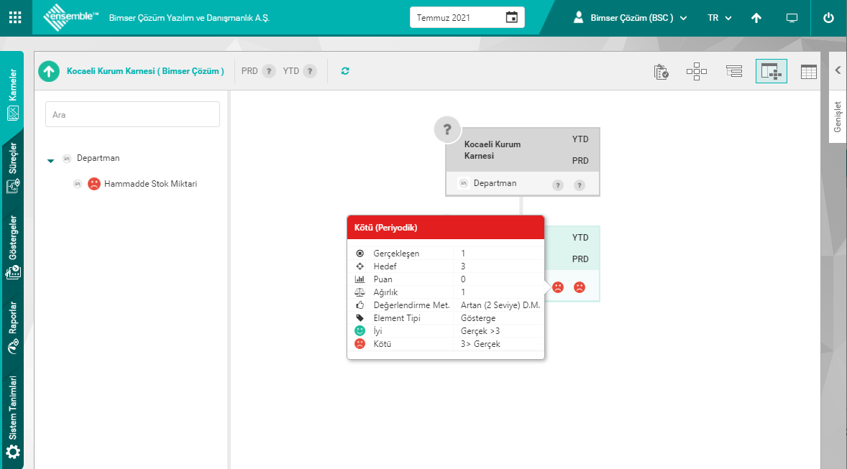Image resolution: width=847 pixels, height=469 pixels.
Task: Open the TR language dropdown
Action: [719, 17]
